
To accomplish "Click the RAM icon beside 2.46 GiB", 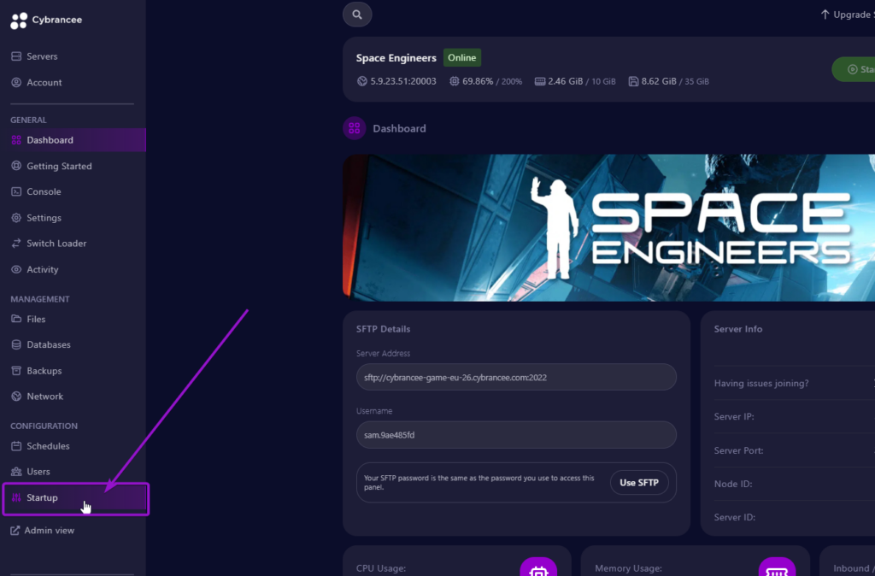I will [x=540, y=81].
